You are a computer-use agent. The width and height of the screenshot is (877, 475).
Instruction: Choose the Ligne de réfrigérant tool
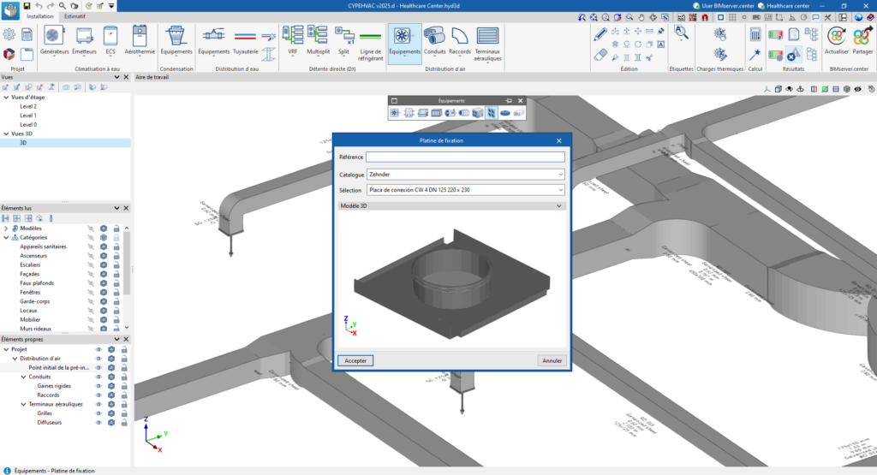click(370, 44)
